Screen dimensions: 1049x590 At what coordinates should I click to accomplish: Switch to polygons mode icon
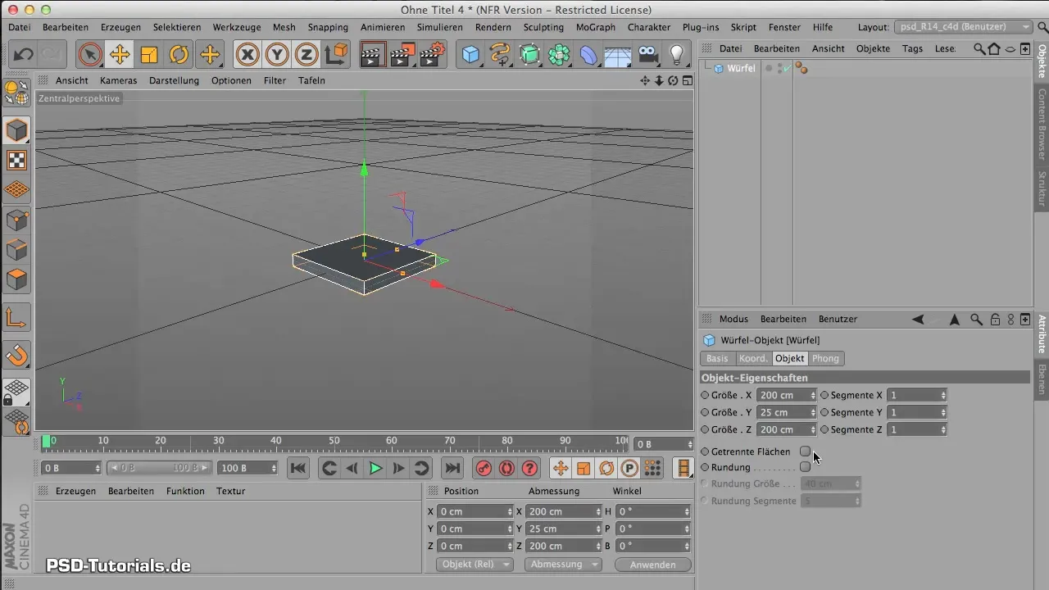click(16, 279)
